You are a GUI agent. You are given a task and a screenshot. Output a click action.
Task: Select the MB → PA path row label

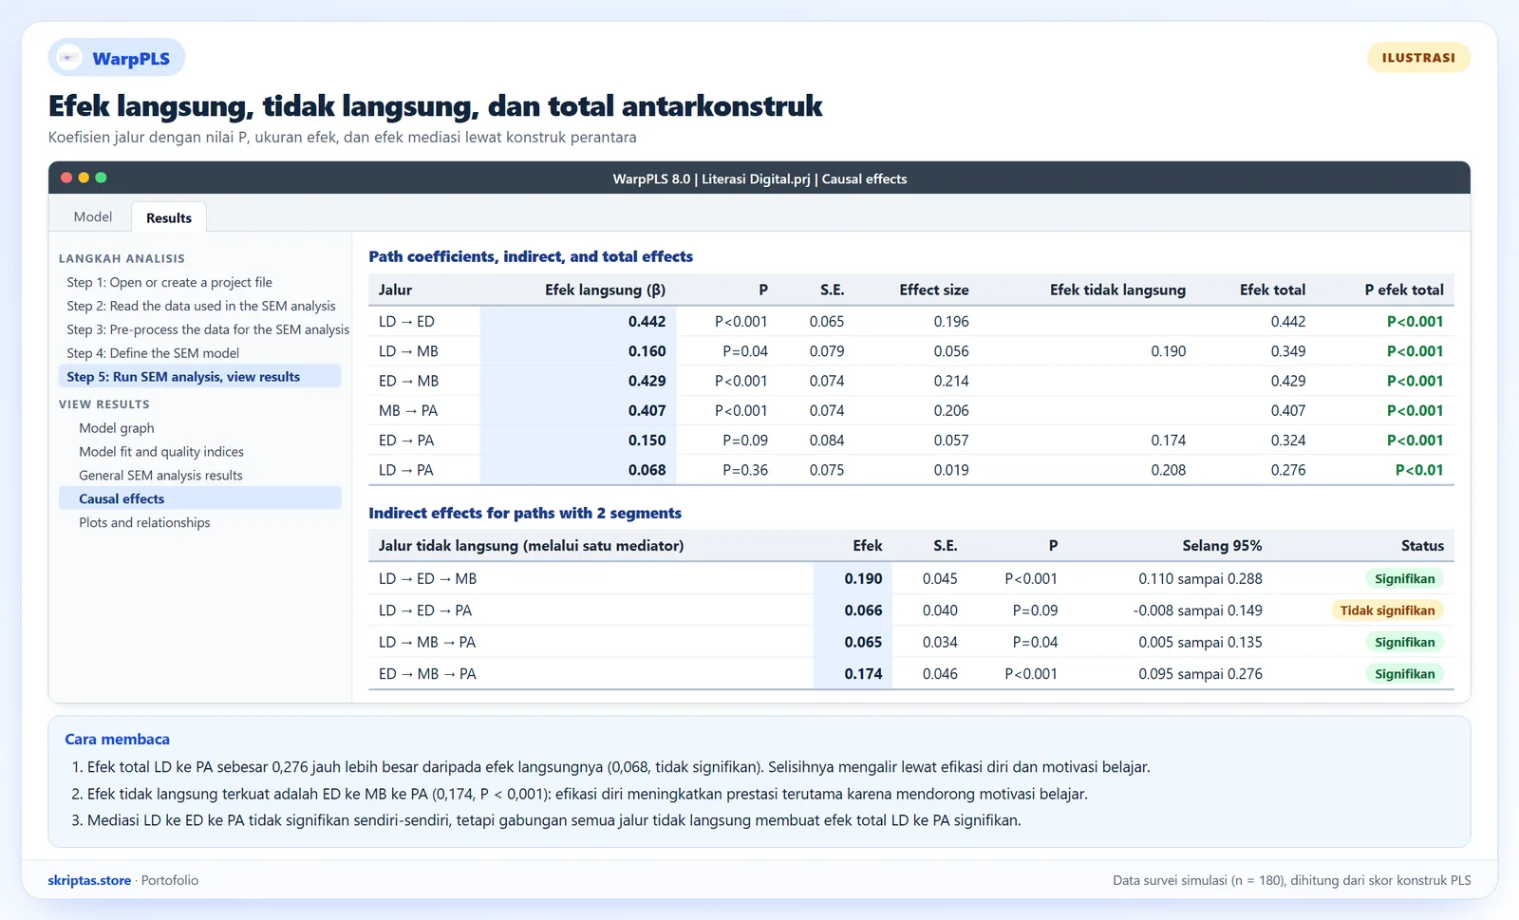pyautogui.click(x=408, y=411)
